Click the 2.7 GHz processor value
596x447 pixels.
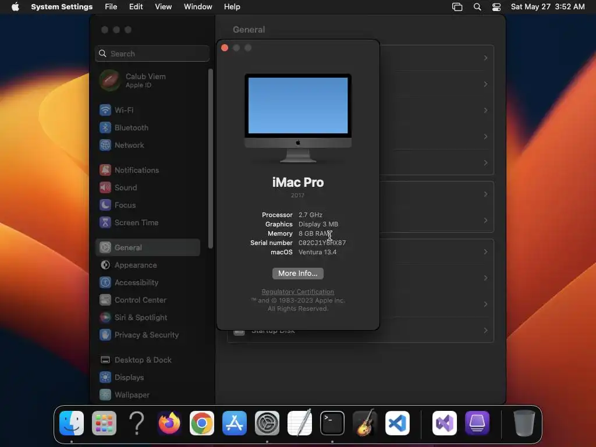(310, 215)
